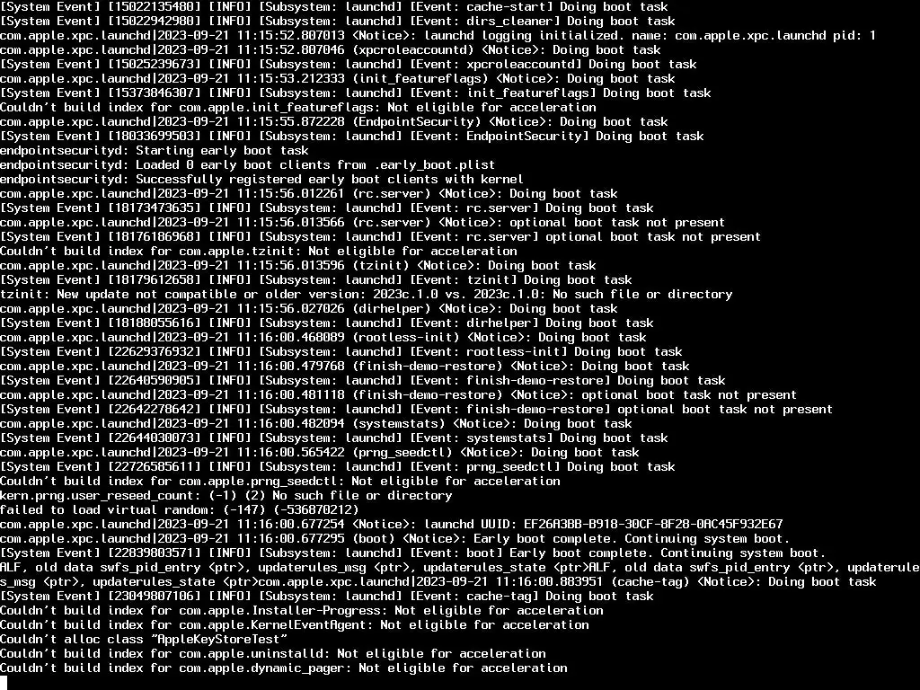Click 'com.apple.uninstalld' index error line

(x=273, y=654)
